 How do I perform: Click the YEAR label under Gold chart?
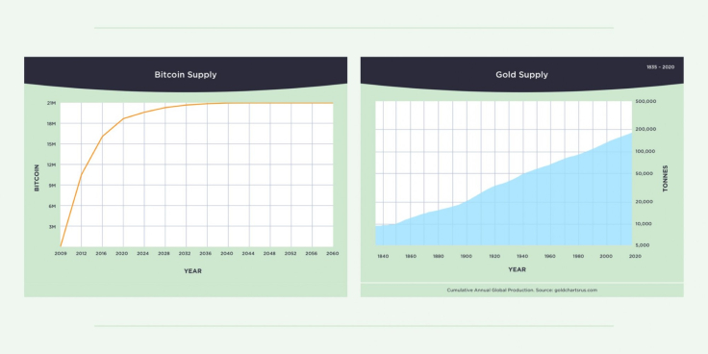(517, 270)
